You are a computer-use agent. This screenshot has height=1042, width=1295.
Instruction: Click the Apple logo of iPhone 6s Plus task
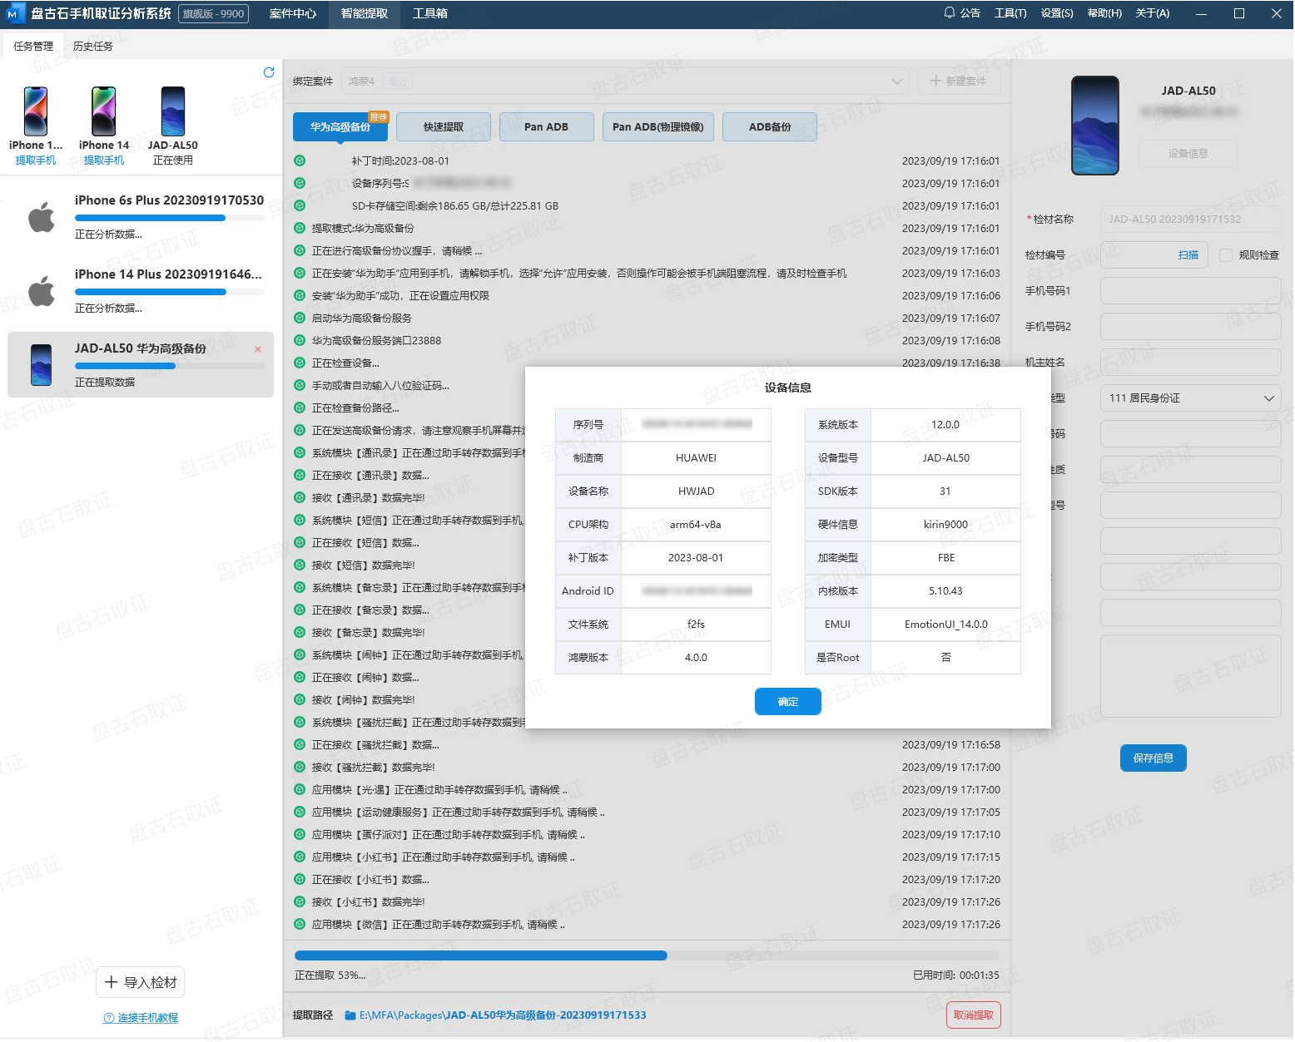(x=42, y=216)
